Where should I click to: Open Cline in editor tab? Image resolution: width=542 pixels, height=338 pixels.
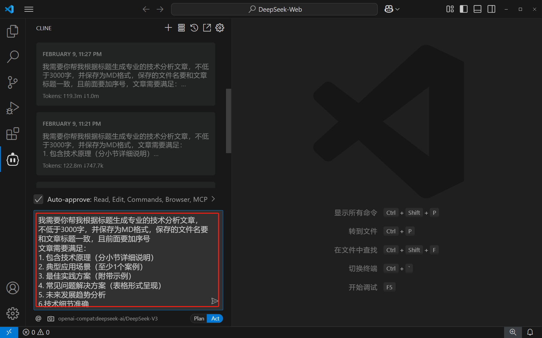[x=207, y=28]
